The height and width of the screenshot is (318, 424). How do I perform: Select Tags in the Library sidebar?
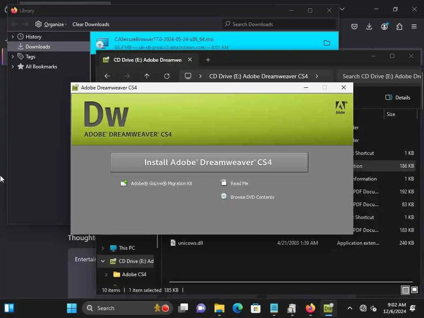point(30,57)
